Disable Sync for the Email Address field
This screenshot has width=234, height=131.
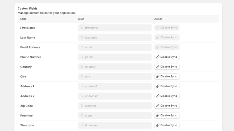(167, 47)
